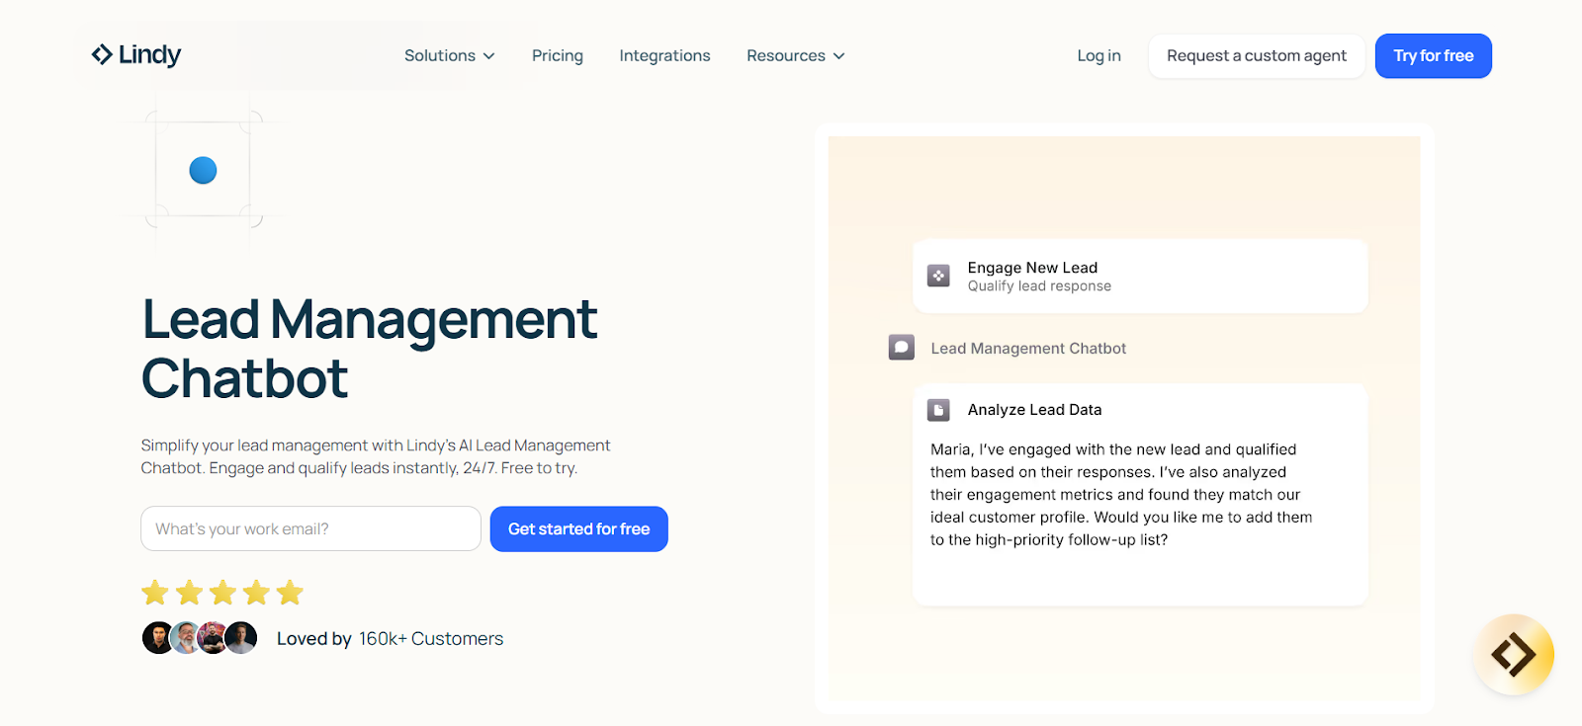Click the 'Simplify your lead management' description paragraph

coord(376,456)
